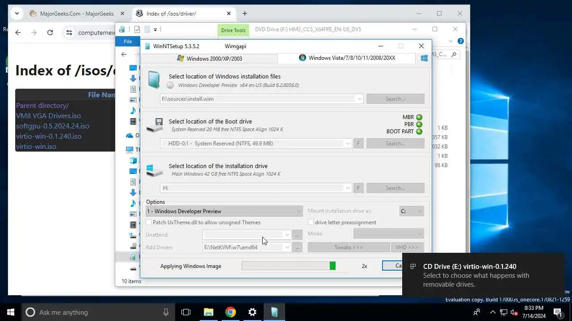Open softgpu-0.5.2024.24.iso link
This screenshot has width=572, height=321.
[52, 126]
